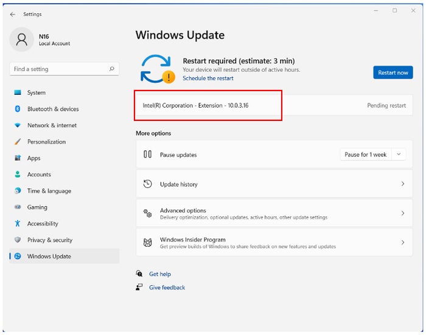Go to Network & internet
This screenshot has height=335, width=426.
pyautogui.click(x=64, y=125)
